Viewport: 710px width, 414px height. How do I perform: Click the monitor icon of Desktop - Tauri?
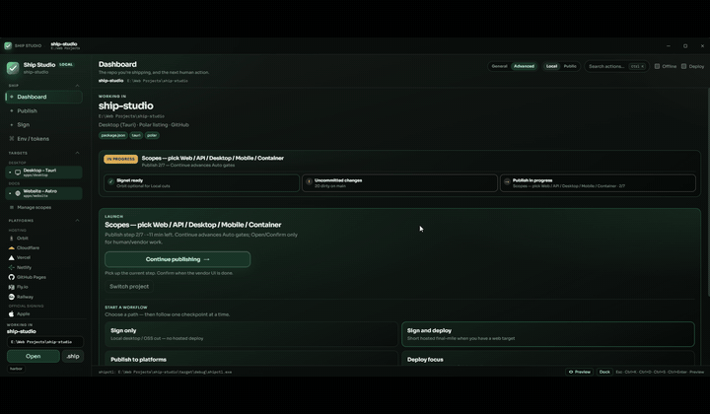click(x=18, y=172)
